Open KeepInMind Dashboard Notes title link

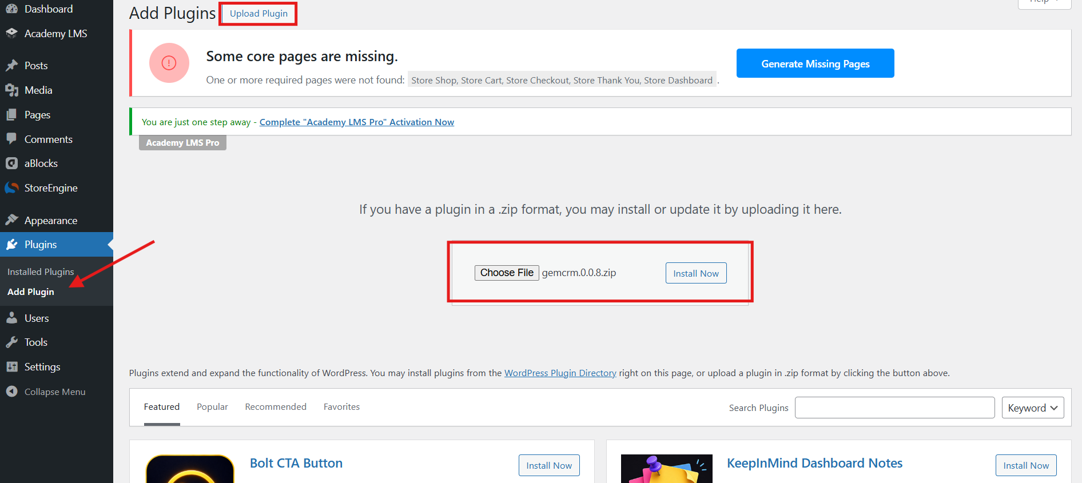(x=814, y=463)
